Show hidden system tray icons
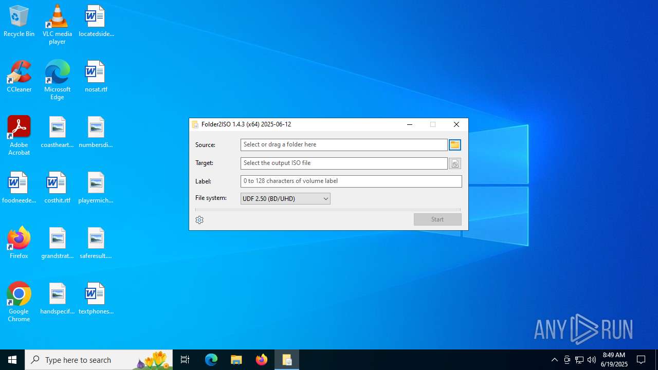658x370 pixels. (555, 360)
